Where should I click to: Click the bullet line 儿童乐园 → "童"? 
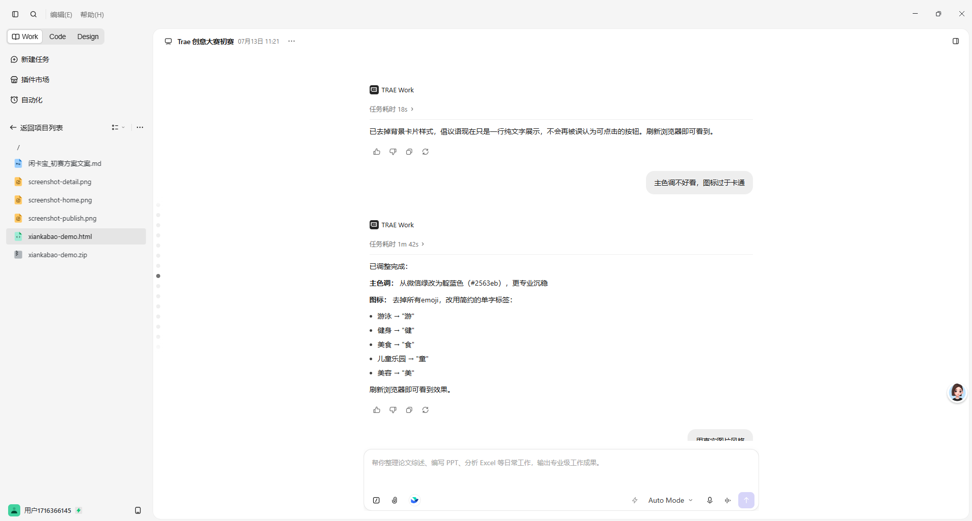403,359
